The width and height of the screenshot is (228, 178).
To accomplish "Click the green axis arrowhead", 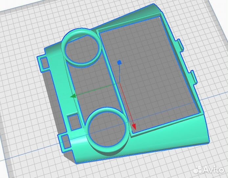I will (x=73, y=96).
